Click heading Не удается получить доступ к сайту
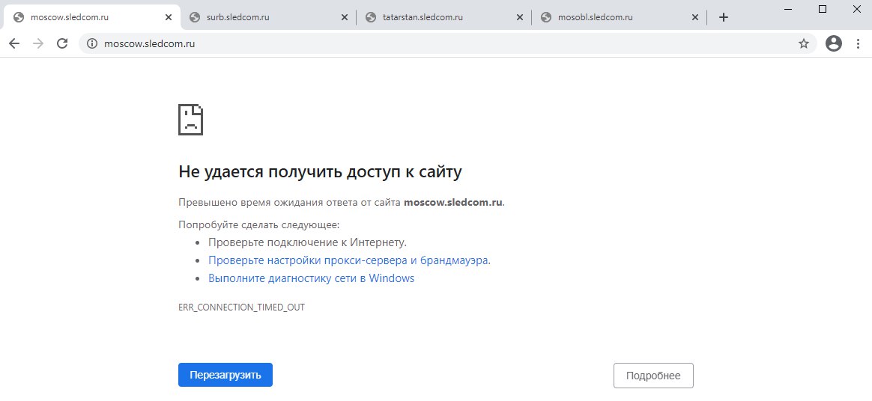This screenshot has height=401, width=872. 321,171
